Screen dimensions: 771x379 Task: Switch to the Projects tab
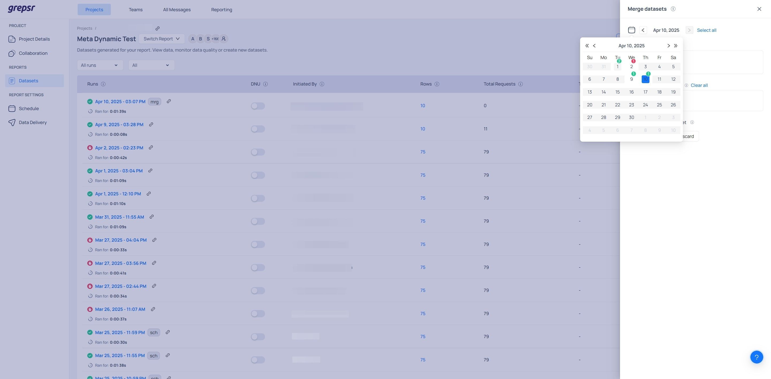pos(94,10)
